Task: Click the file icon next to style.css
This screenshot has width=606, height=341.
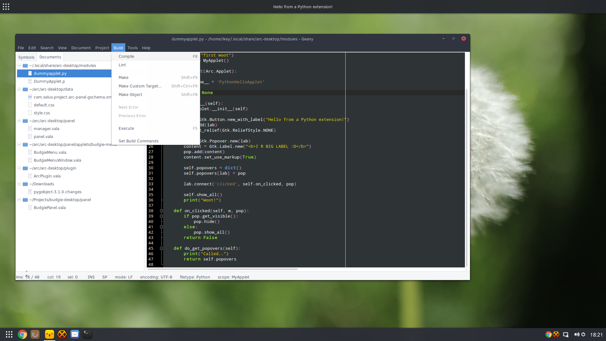Action: coord(30,113)
